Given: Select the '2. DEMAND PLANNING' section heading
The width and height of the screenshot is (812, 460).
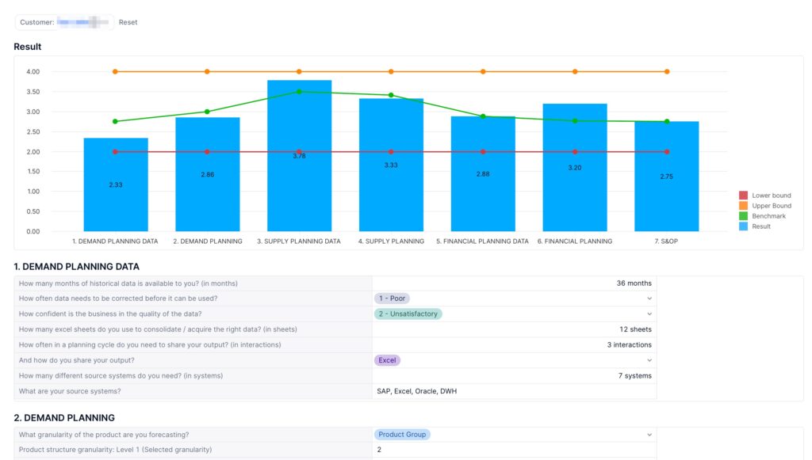Looking at the screenshot, I should click(64, 418).
